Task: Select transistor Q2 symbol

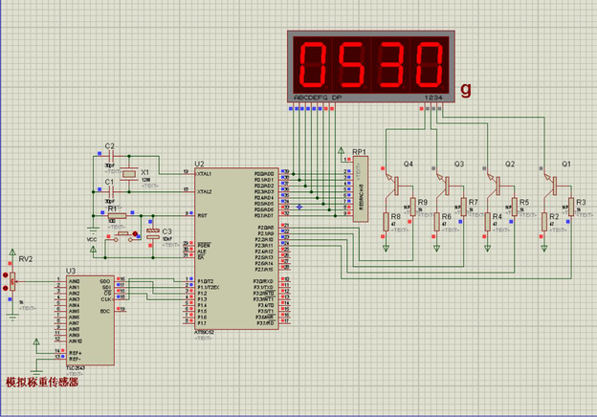Action: pos(495,186)
